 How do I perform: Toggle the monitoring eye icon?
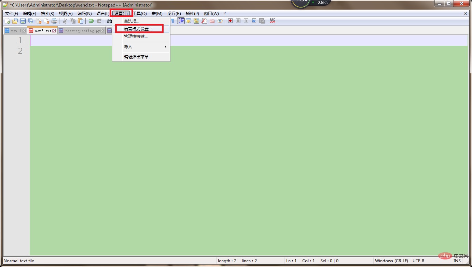(220, 21)
